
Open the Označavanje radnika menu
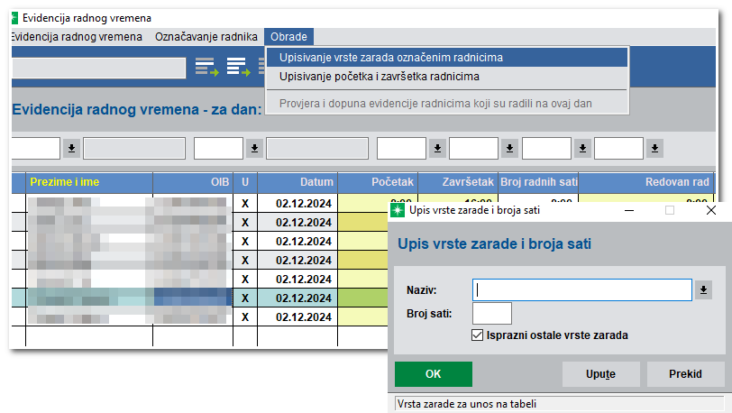point(206,37)
